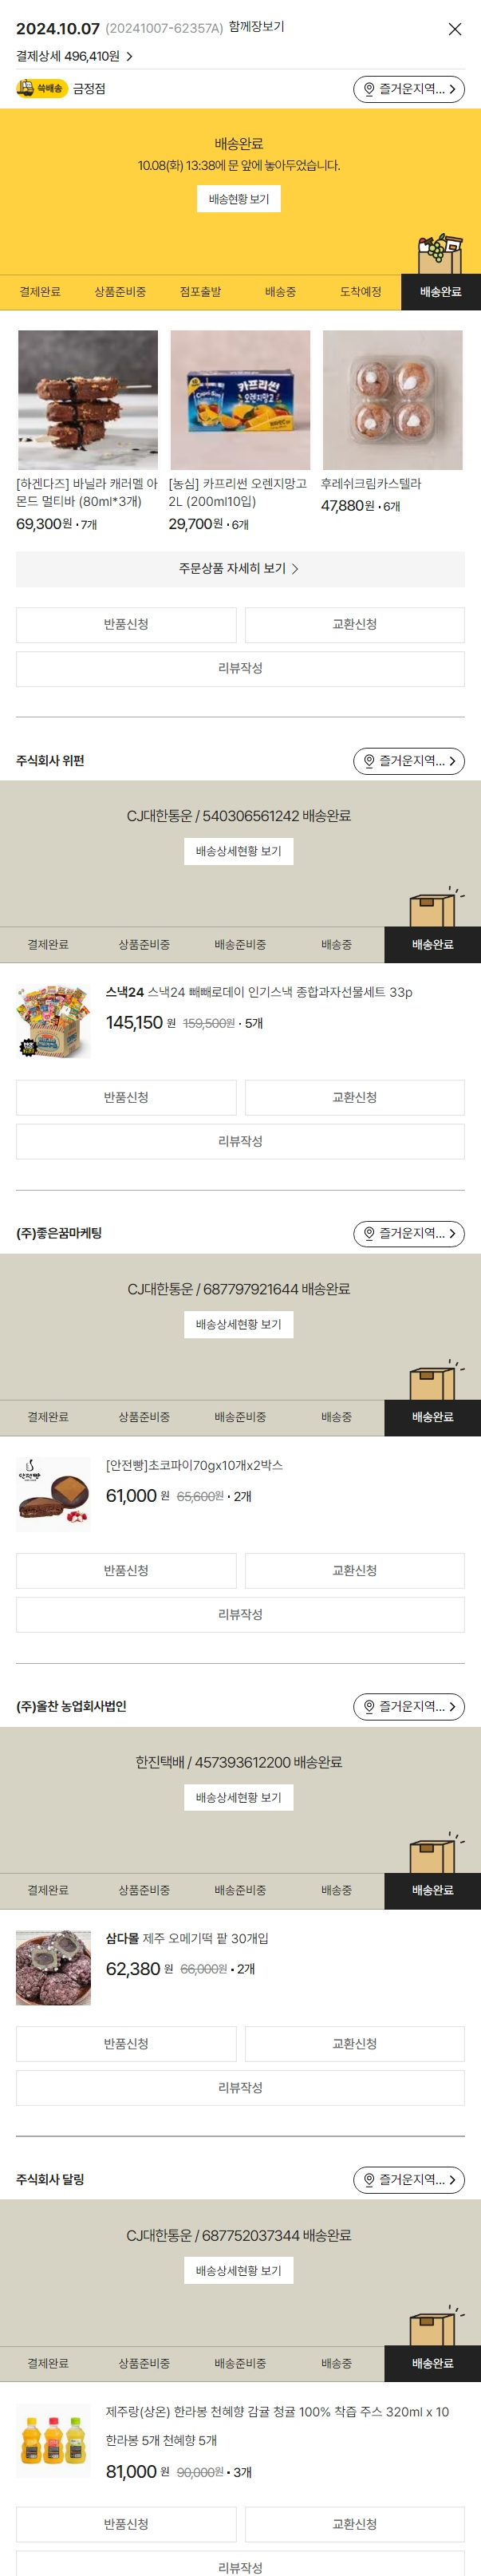The height and width of the screenshot is (2576, 481).
Task: Close the order detail page
Action: tap(454, 29)
